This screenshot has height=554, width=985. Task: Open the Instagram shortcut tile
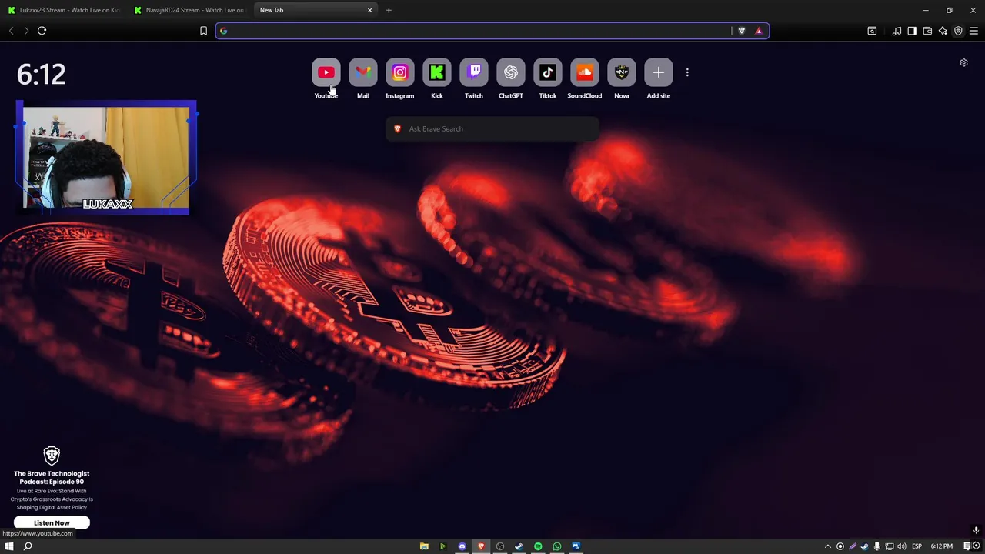click(399, 72)
